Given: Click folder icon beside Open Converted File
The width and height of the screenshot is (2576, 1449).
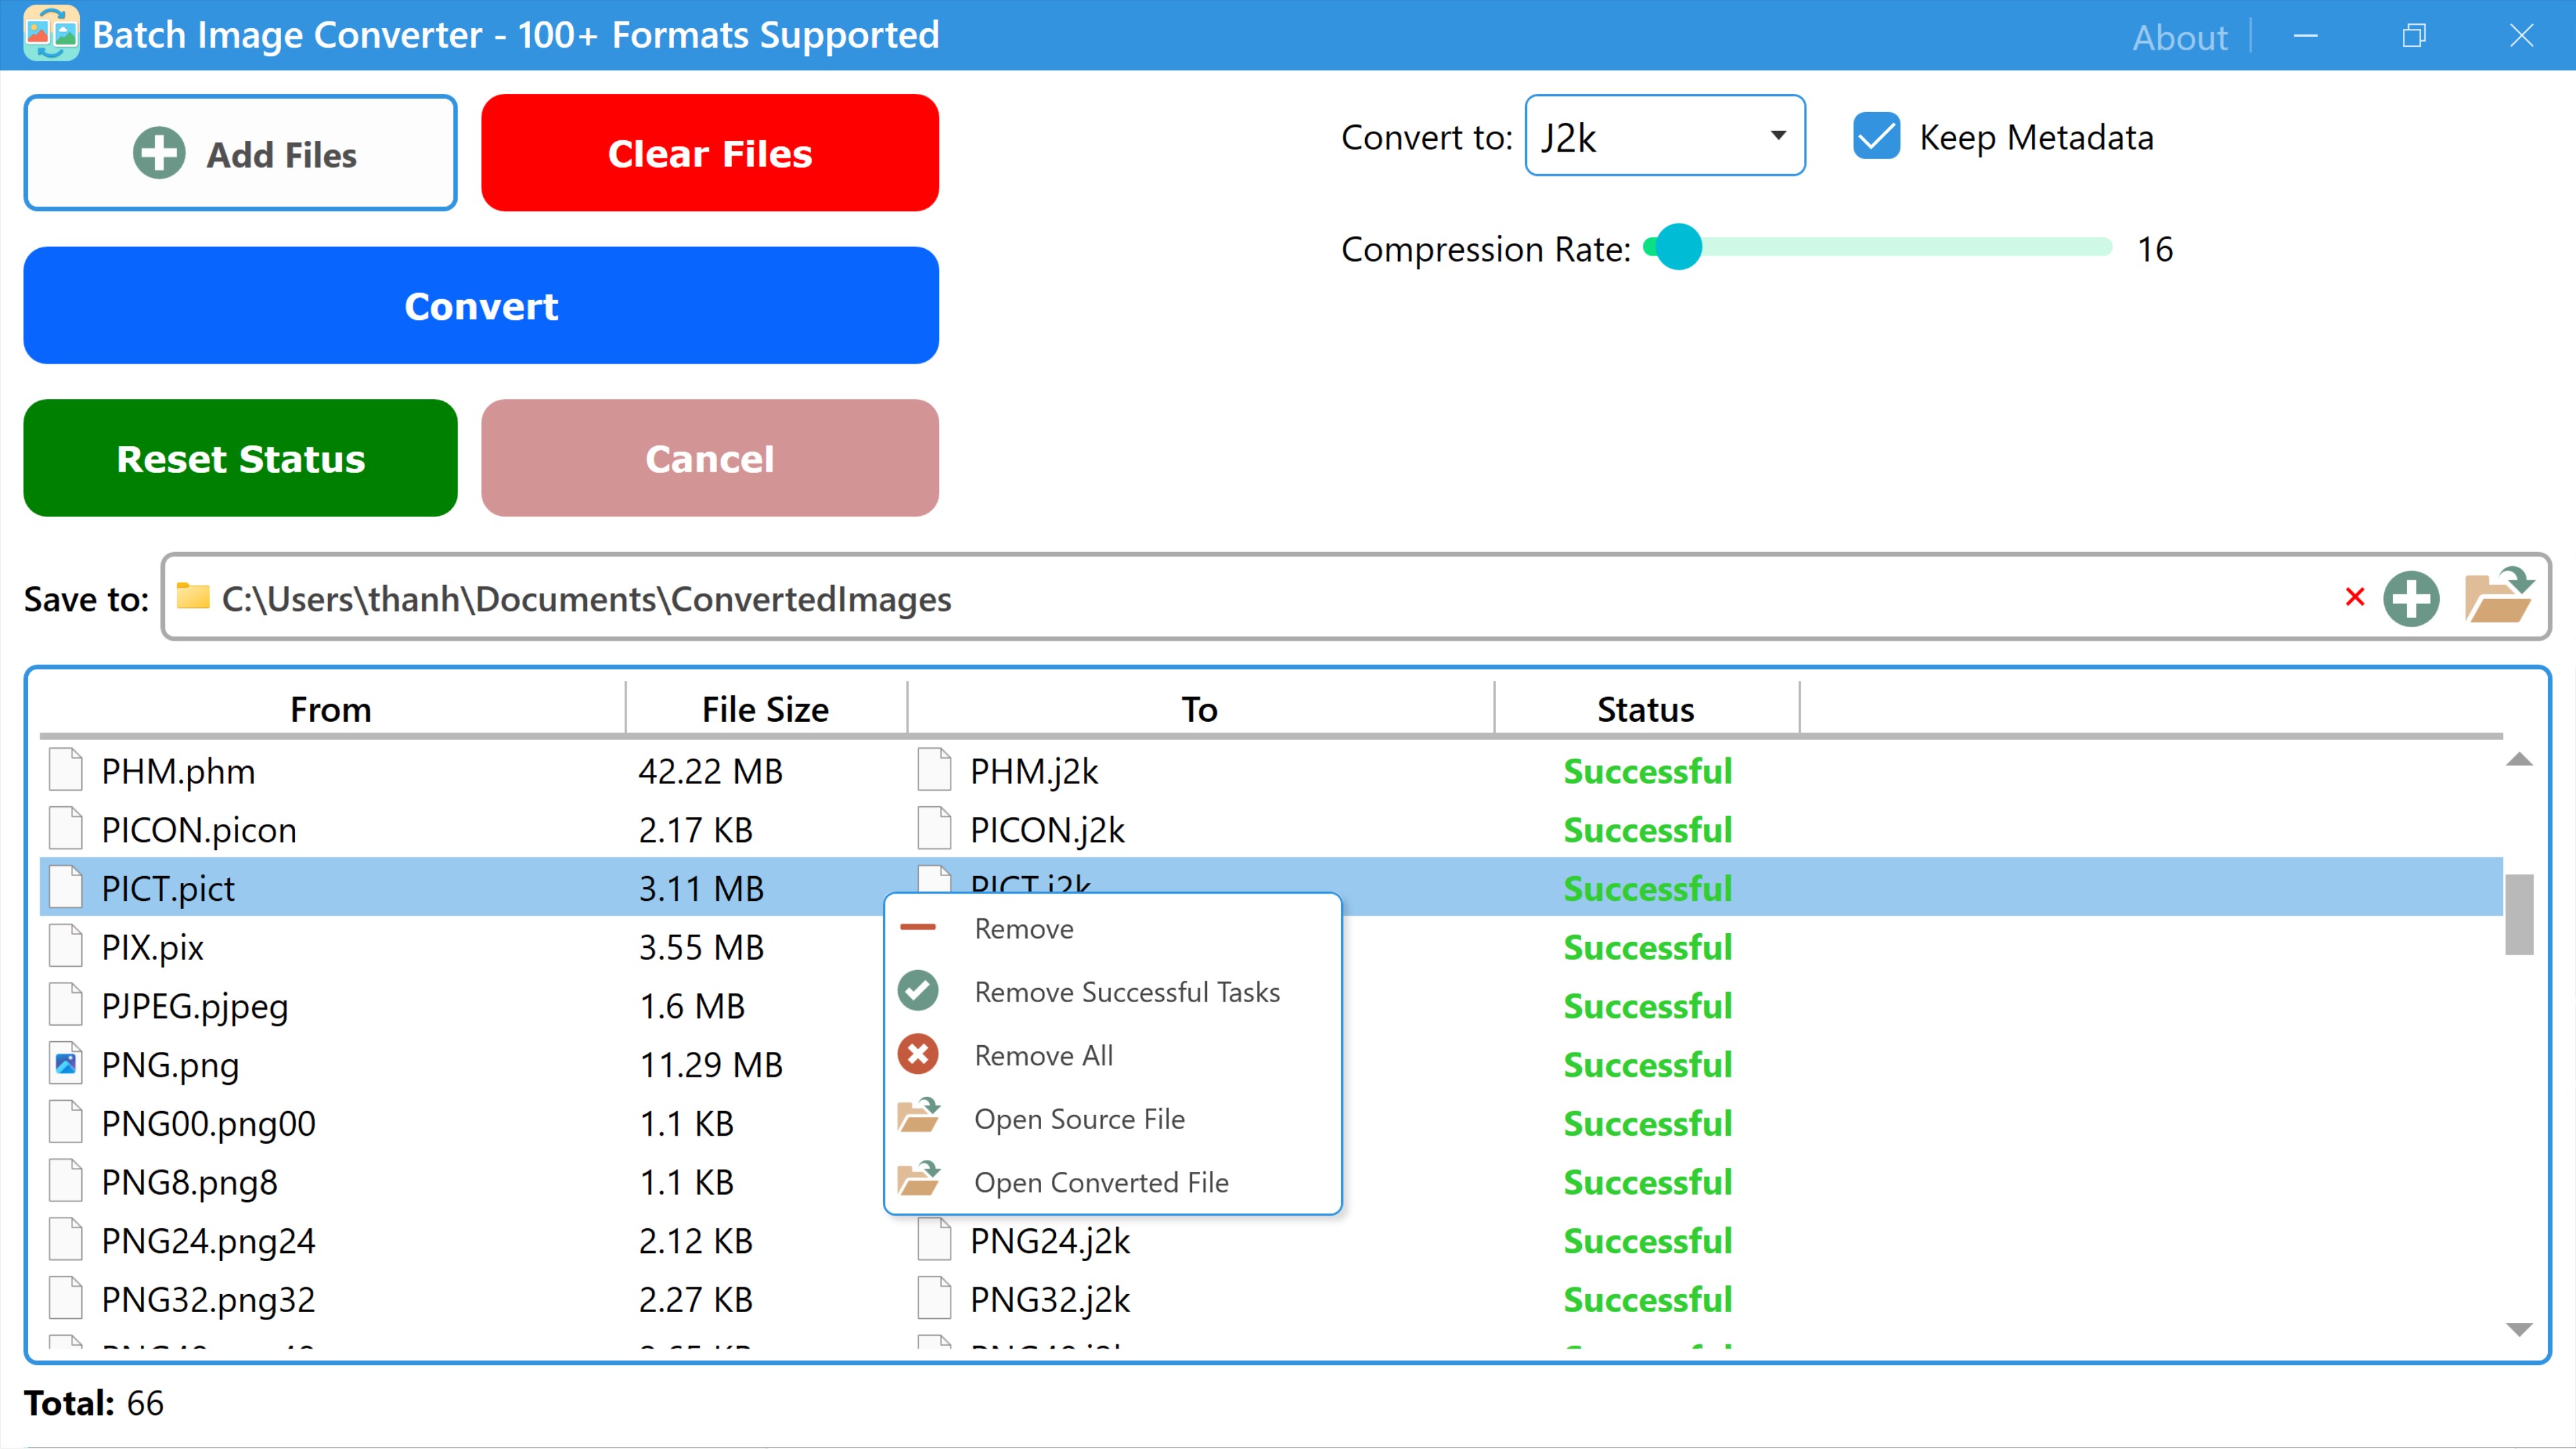Looking at the screenshot, I should coord(919,1179).
